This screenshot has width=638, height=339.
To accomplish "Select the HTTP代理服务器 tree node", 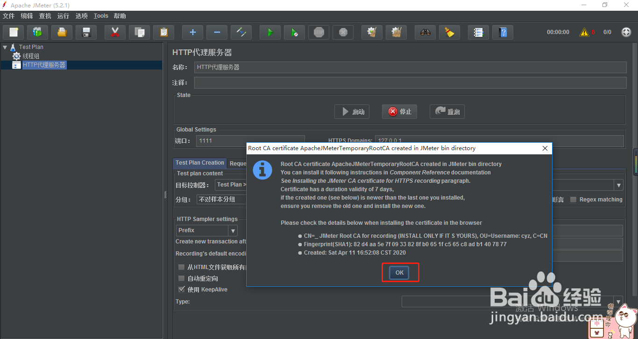I will pos(44,65).
